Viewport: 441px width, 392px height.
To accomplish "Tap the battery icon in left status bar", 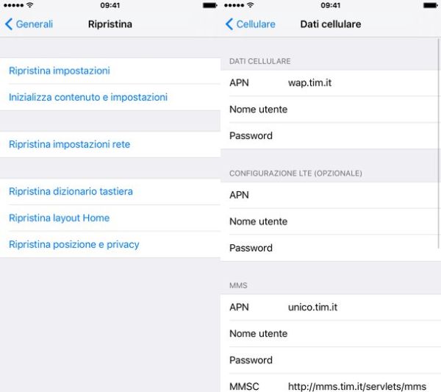I will click(x=209, y=5).
